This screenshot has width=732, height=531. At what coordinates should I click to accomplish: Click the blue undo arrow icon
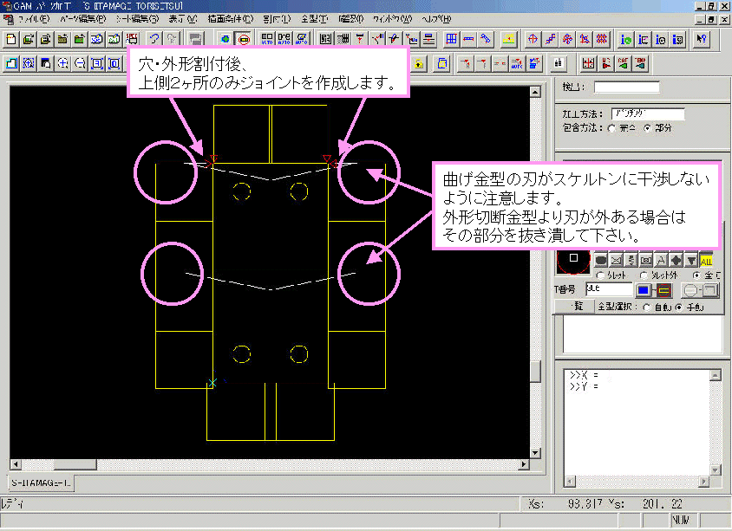tap(154, 39)
